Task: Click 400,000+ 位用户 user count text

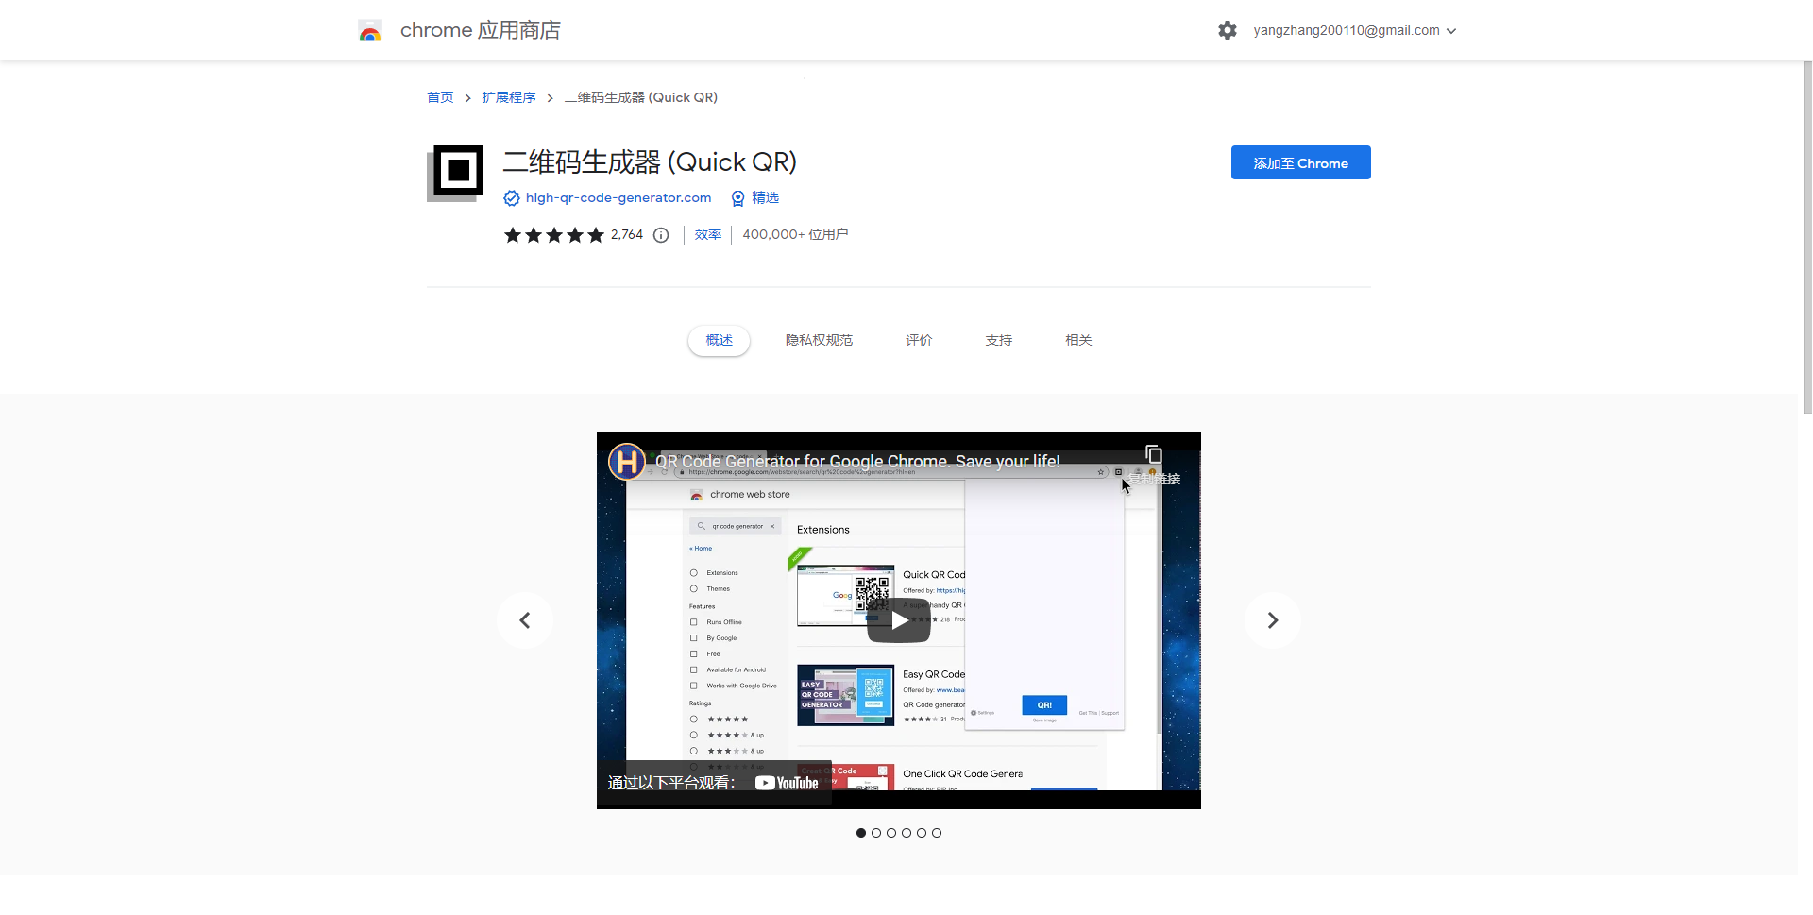Action: tap(795, 234)
